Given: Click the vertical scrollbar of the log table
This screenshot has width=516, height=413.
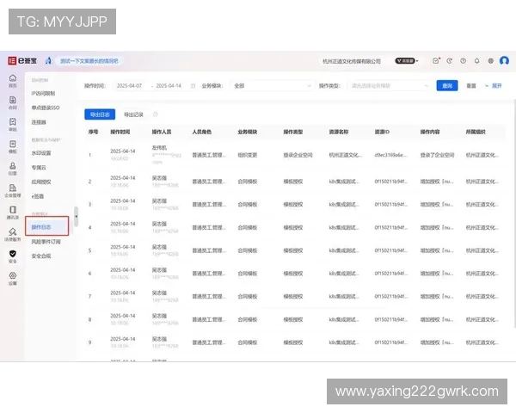Looking at the screenshot, I should coord(514,214).
